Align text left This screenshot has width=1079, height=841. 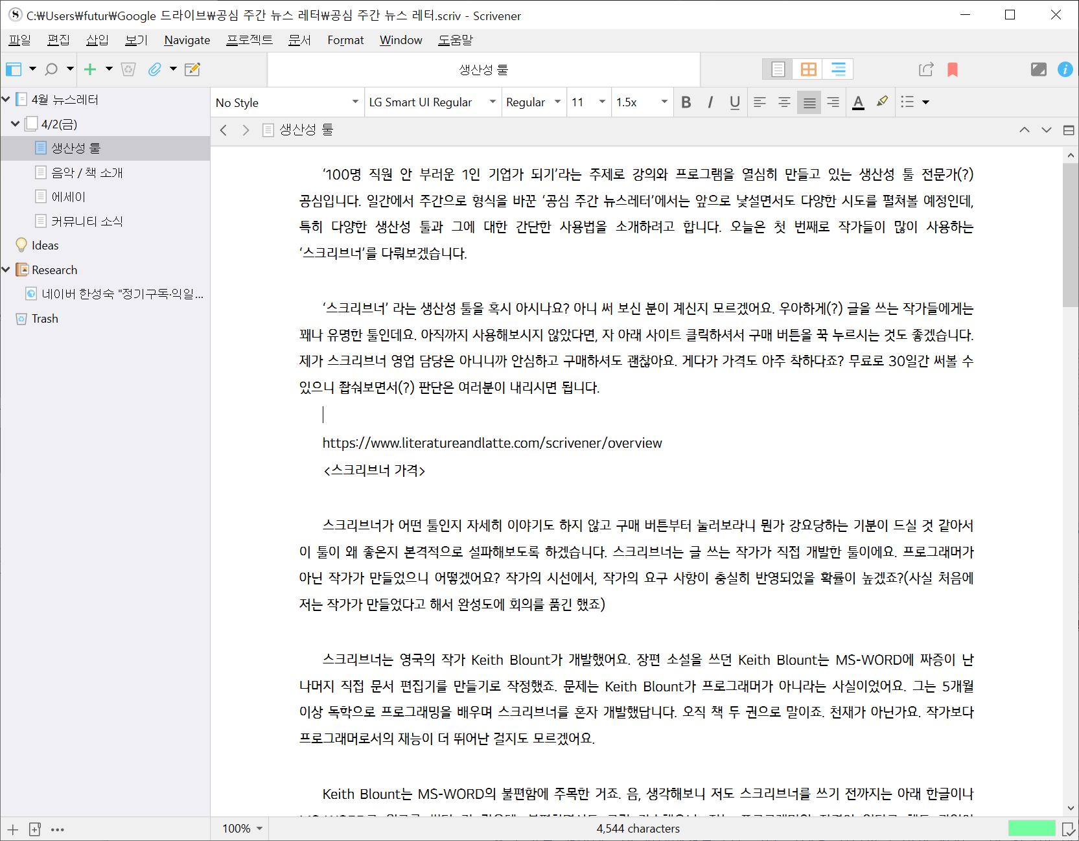[760, 102]
